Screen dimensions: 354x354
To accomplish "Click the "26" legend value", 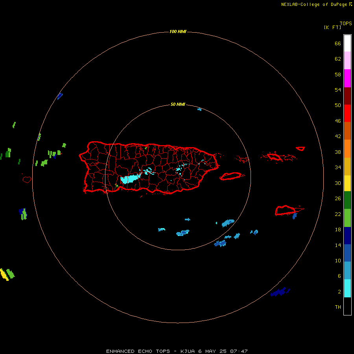I will tap(338, 199).
